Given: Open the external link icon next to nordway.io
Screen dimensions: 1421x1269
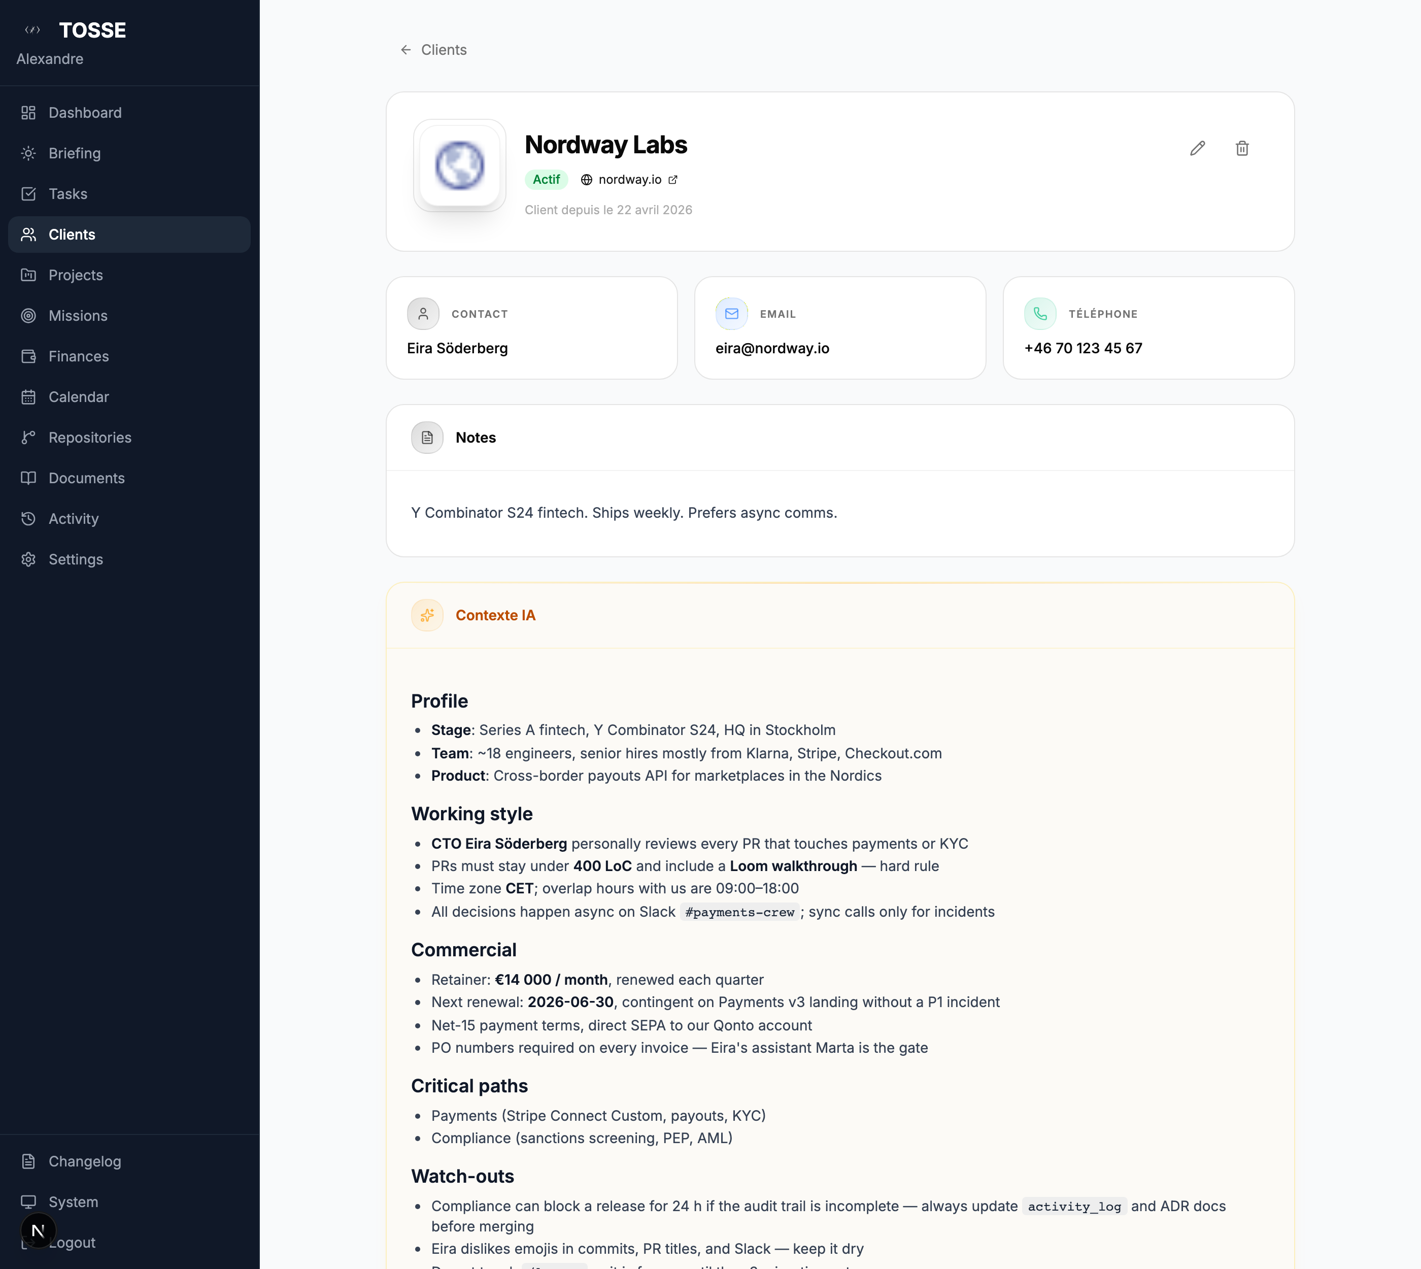Looking at the screenshot, I should 672,179.
